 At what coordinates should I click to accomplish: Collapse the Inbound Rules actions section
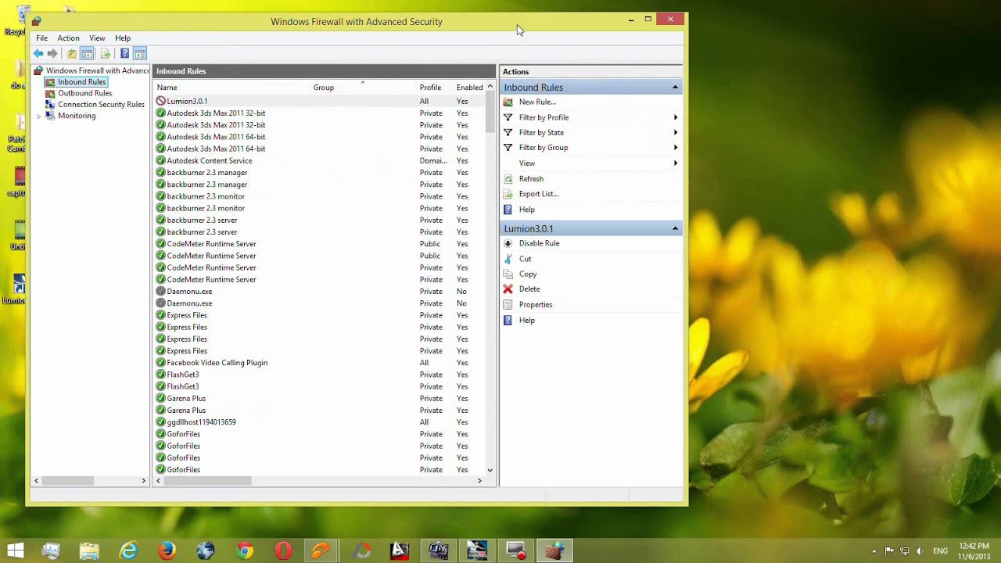pos(675,87)
